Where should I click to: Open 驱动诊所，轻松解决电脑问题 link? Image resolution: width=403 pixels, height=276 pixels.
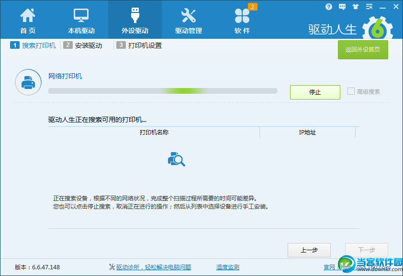point(154,267)
